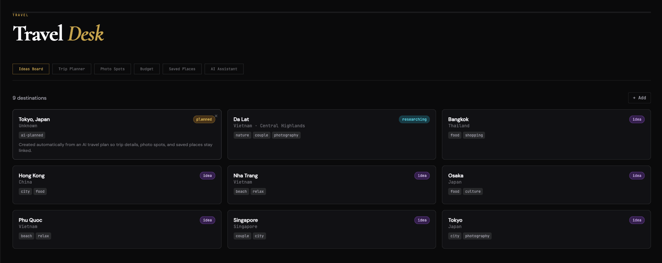Select the couple tag on Da Lat
The height and width of the screenshot is (263, 662).
pyautogui.click(x=262, y=135)
